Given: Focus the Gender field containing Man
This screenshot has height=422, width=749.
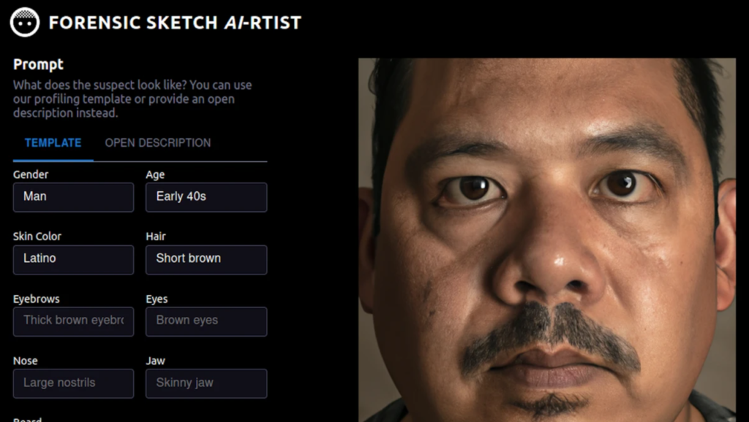Looking at the screenshot, I should point(74,197).
